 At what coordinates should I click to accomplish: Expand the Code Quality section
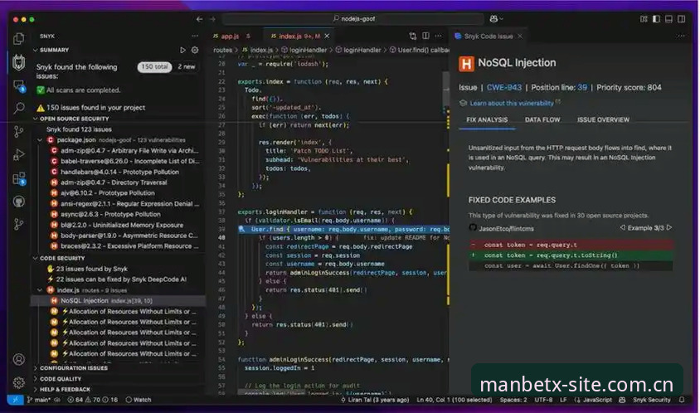pos(36,379)
